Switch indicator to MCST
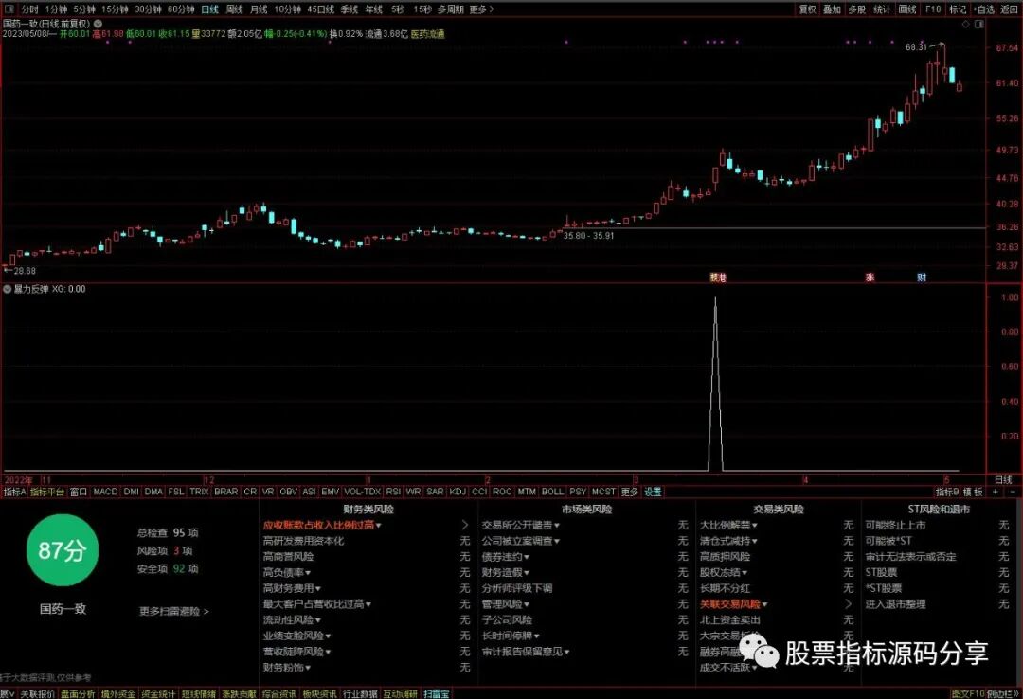1023x699 pixels. click(603, 492)
